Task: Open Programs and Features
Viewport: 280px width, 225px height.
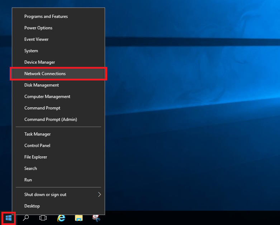Action: 58,16
